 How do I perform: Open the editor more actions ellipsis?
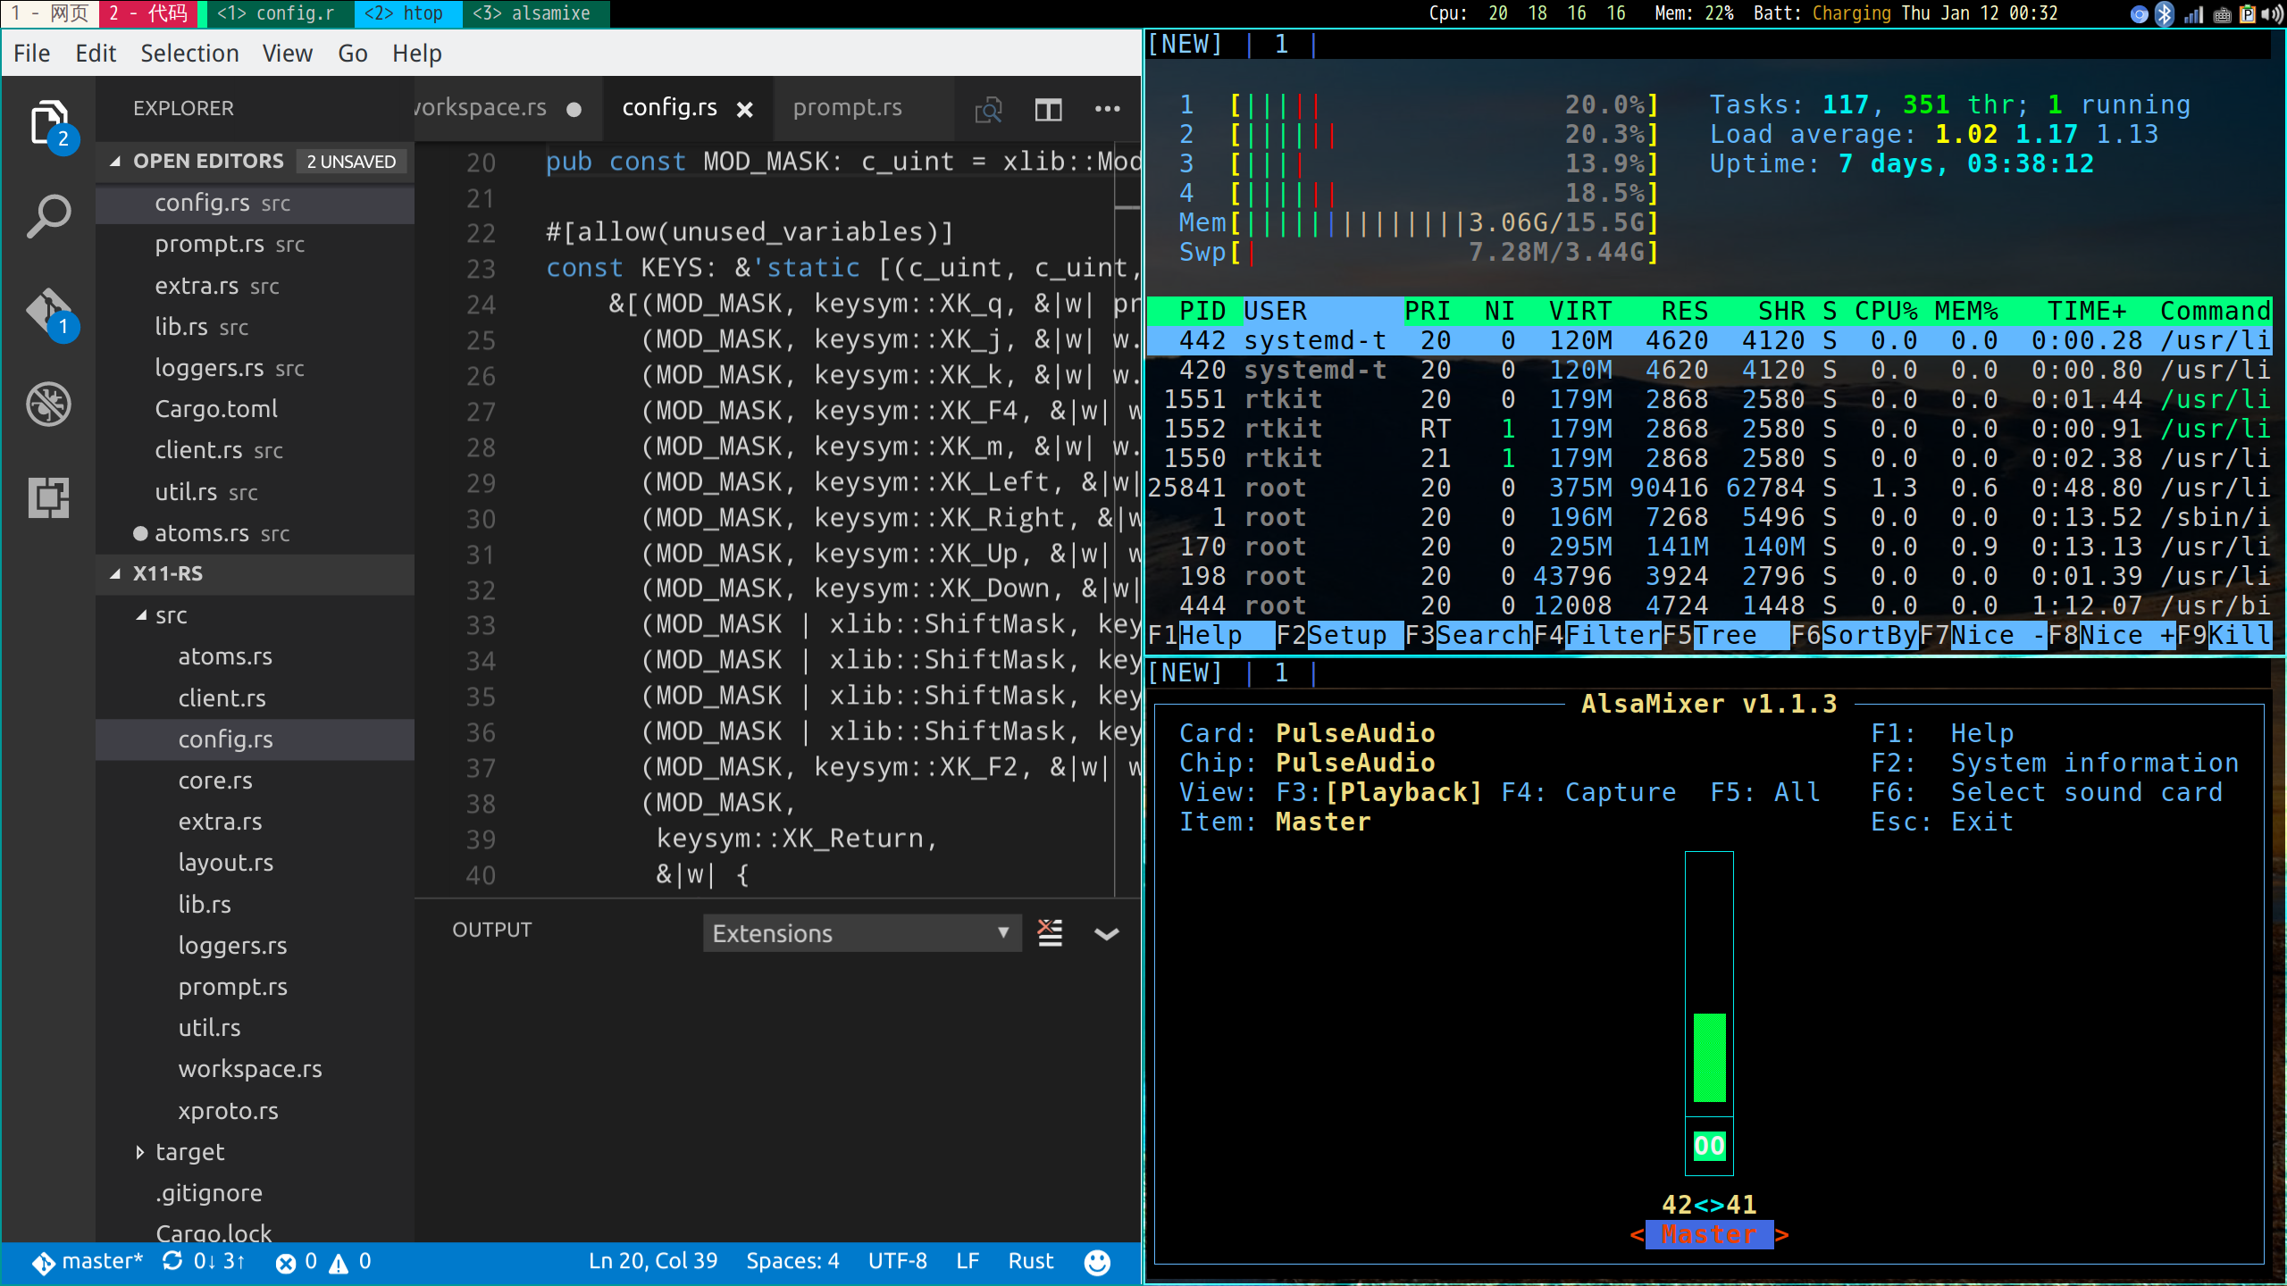[x=1107, y=109]
